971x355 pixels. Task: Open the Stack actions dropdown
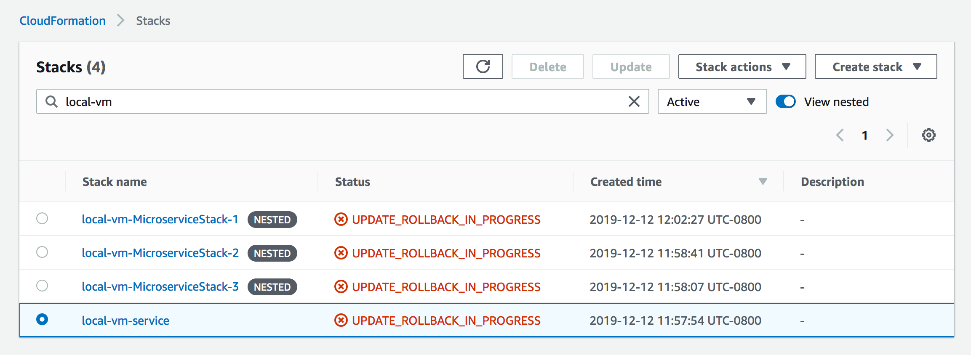(742, 66)
